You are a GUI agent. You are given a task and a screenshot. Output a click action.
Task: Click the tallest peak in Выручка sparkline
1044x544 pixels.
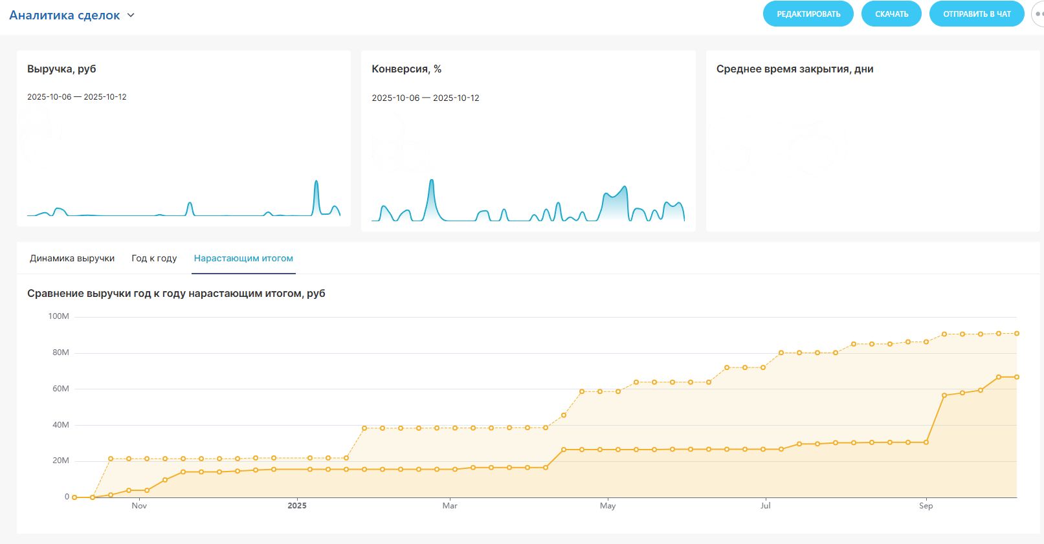pyautogui.click(x=317, y=182)
